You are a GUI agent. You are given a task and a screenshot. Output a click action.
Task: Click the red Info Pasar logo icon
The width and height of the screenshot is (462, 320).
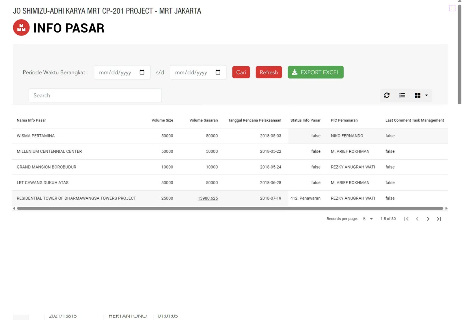tap(21, 28)
